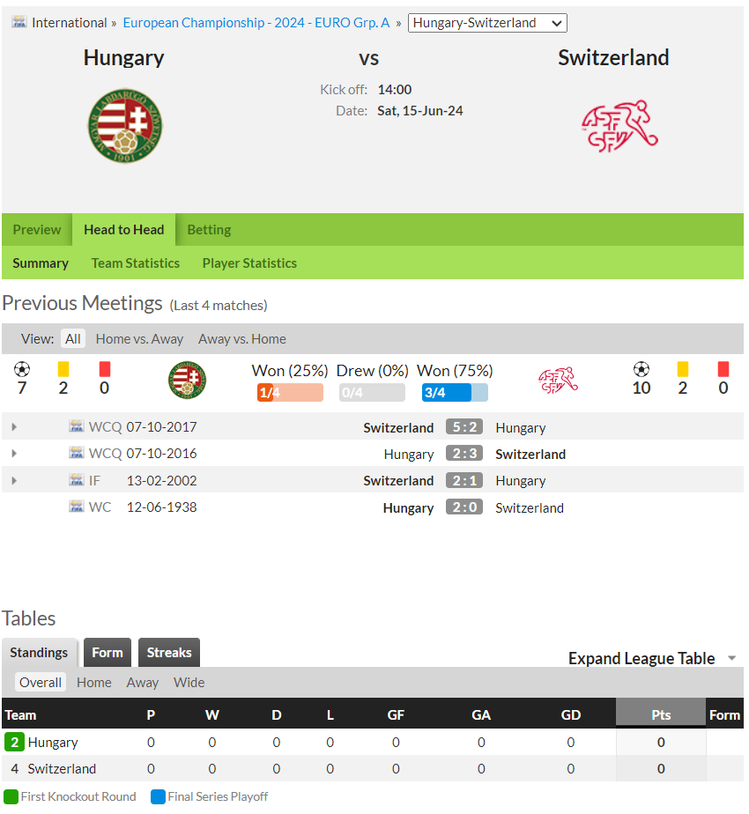This screenshot has height=814, width=749.
Task: Expand the League Table
Action: (652, 658)
